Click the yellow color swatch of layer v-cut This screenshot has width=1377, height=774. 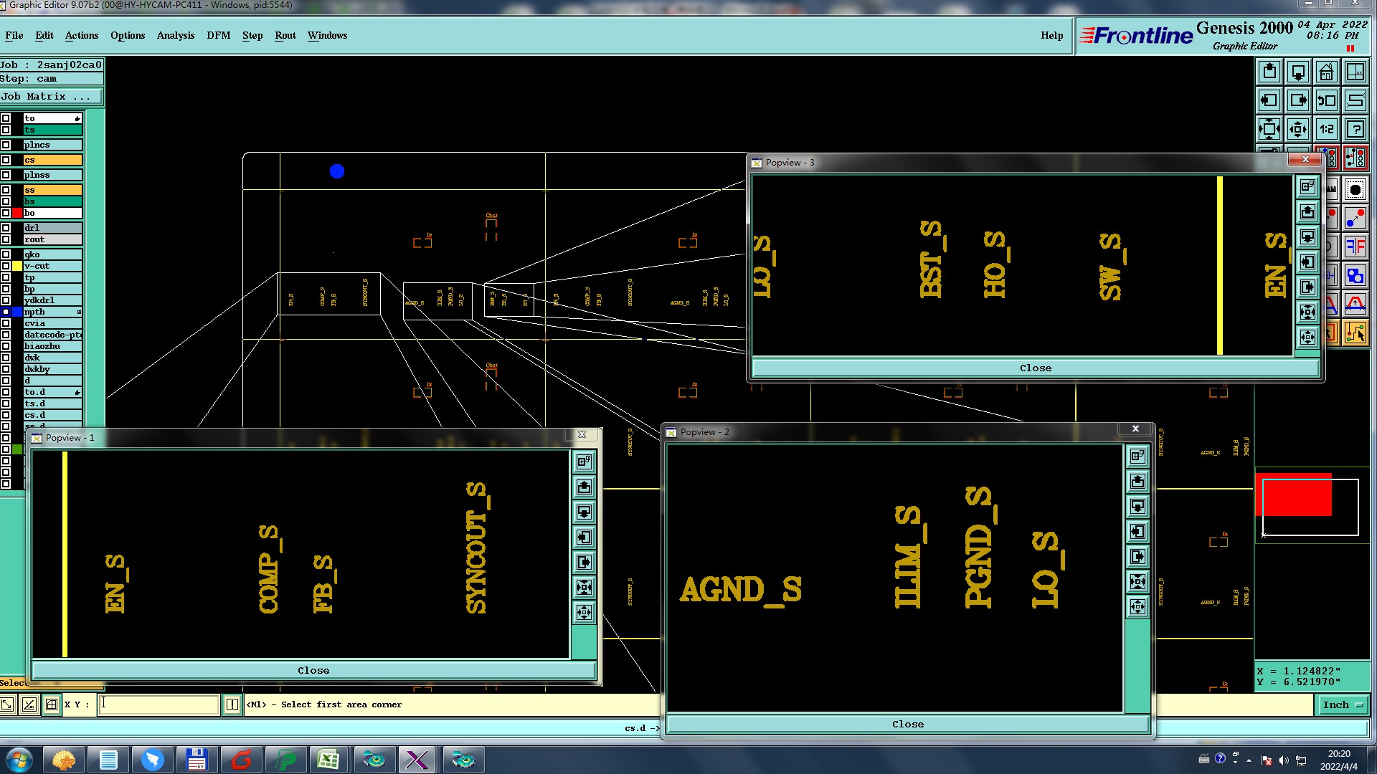point(17,266)
